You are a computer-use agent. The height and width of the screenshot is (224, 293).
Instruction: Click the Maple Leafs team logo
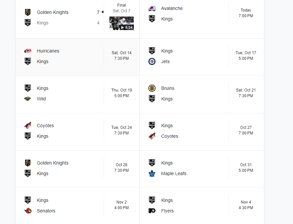152,173
